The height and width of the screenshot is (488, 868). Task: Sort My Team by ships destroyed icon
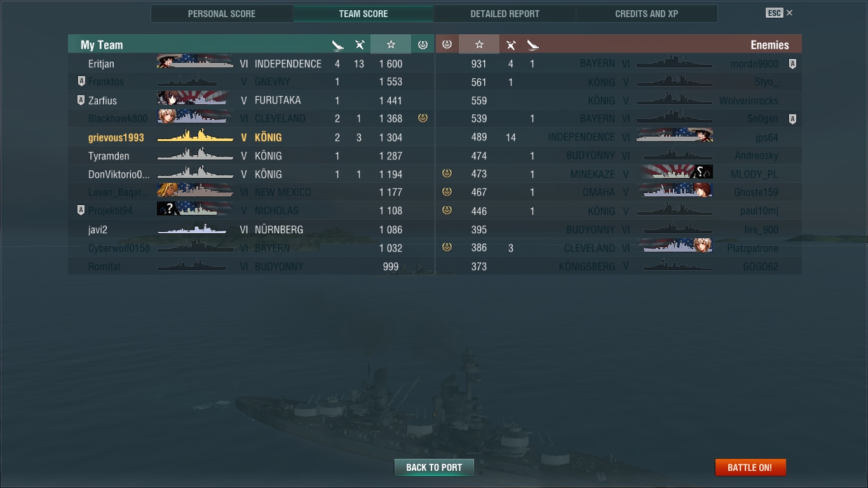pyautogui.click(x=337, y=44)
